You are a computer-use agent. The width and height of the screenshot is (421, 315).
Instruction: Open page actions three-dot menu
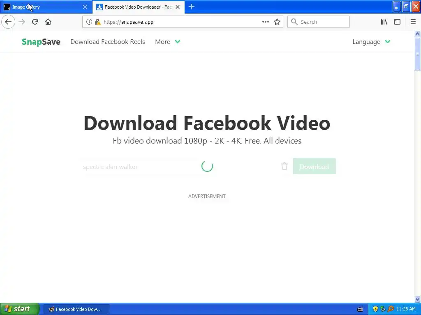[265, 22]
